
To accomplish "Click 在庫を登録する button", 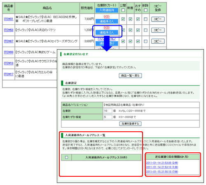I will pyautogui.click(x=130, y=123).
